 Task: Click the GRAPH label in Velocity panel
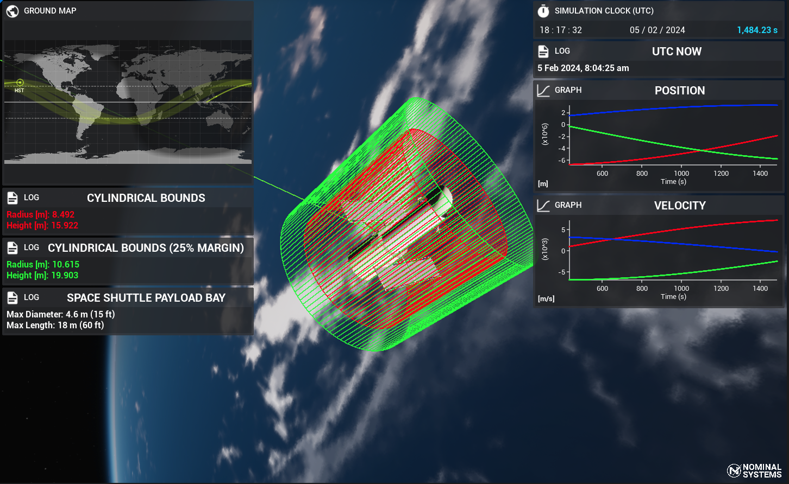(568, 206)
